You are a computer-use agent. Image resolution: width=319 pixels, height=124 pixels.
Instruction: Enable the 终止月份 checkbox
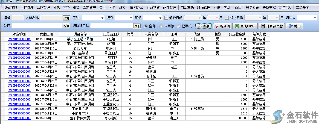click(x=227, y=18)
